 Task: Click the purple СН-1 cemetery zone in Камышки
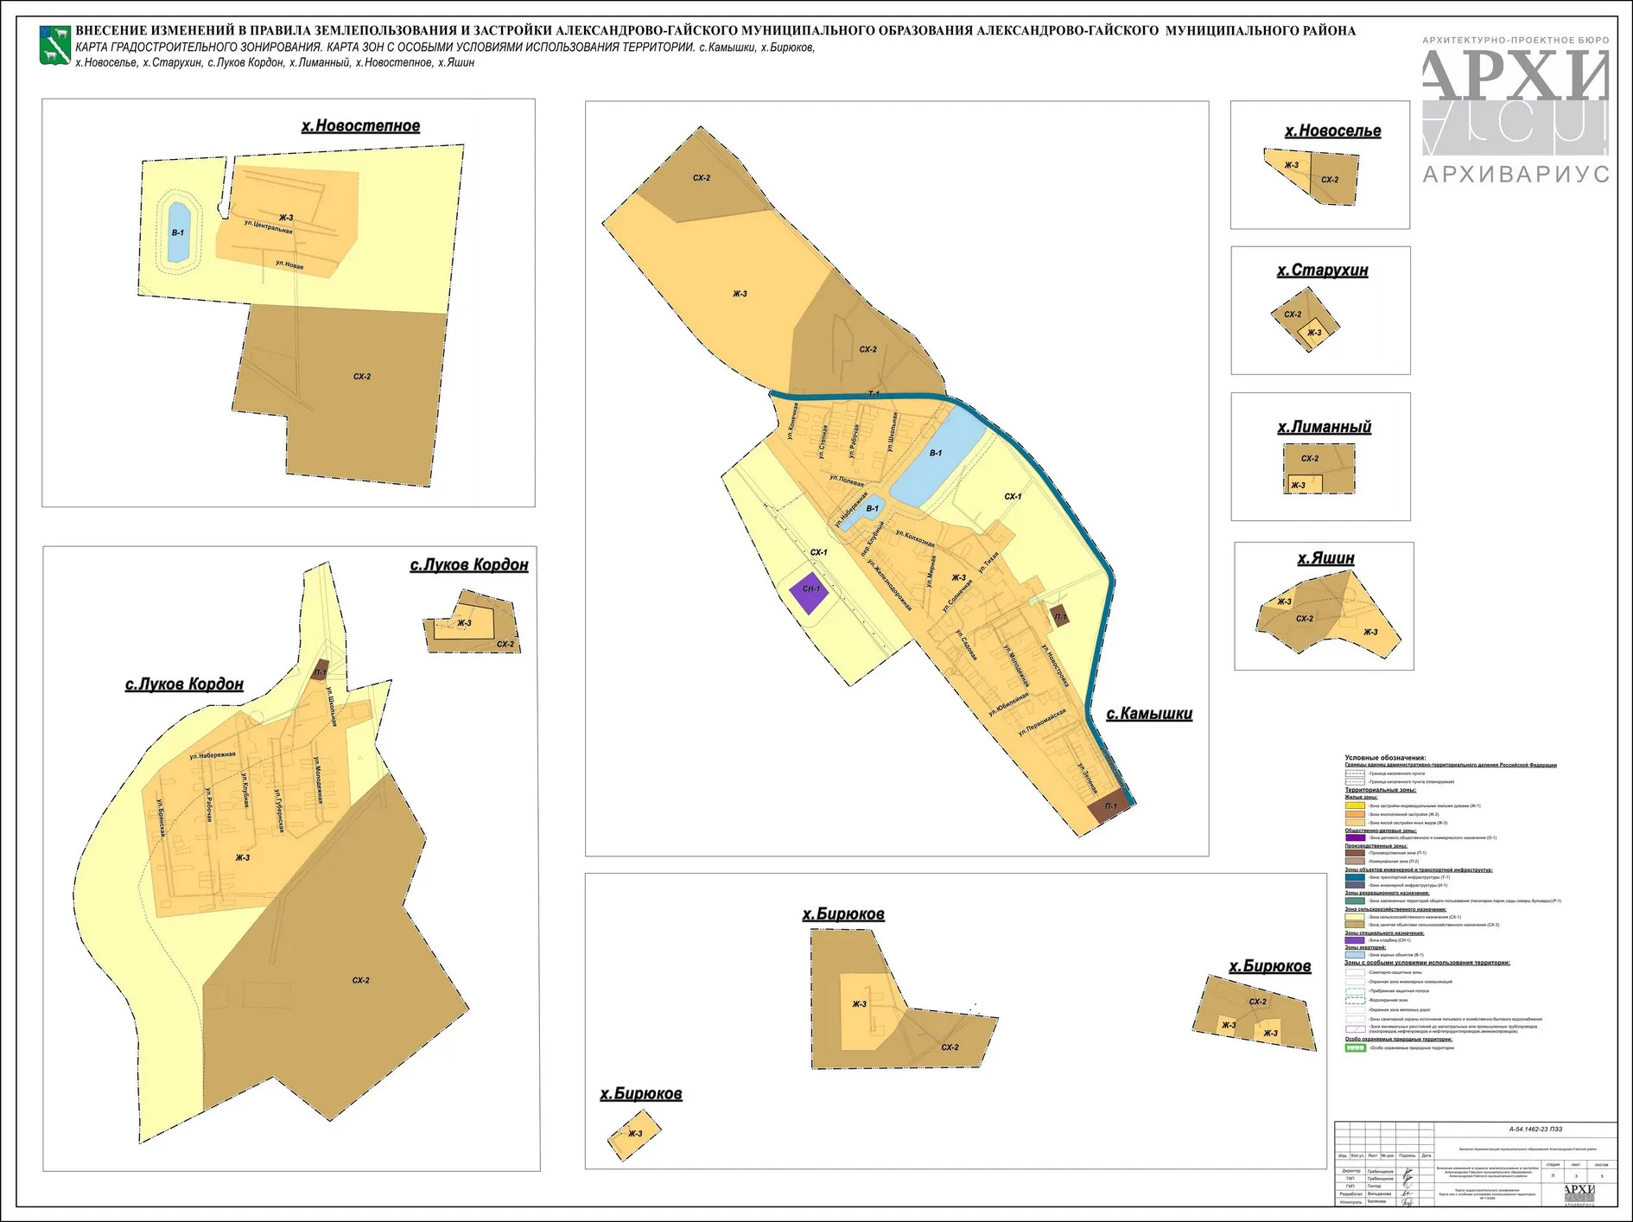pos(810,592)
